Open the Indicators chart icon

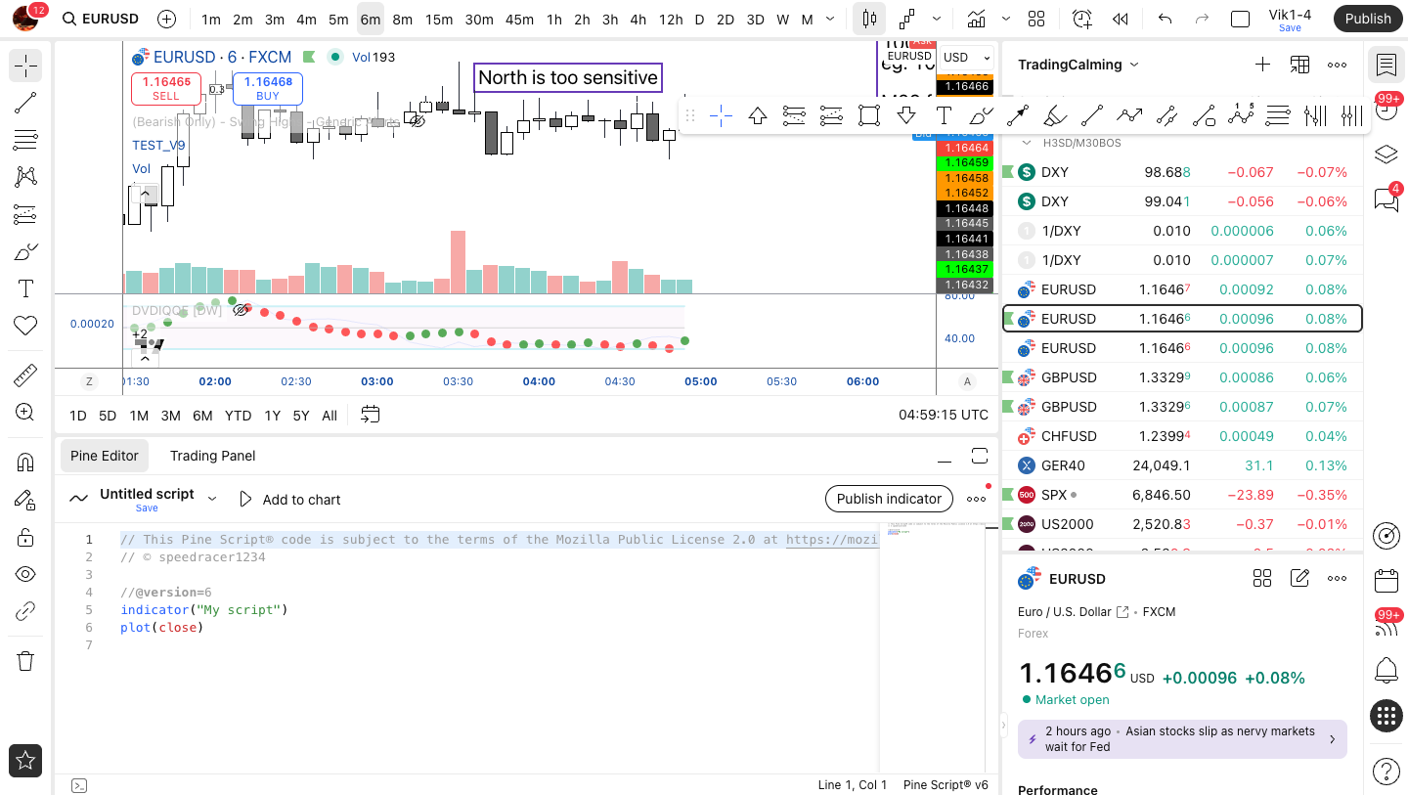click(x=976, y=19)
